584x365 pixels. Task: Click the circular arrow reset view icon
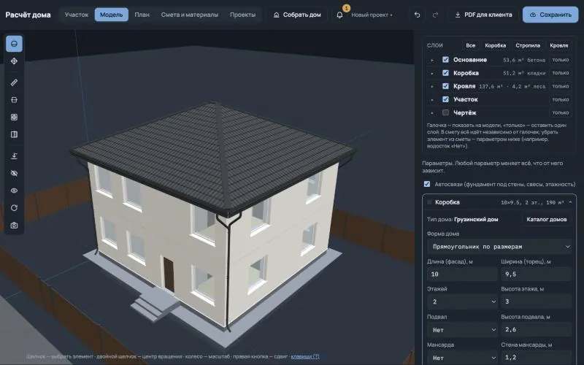pos(14,208)
